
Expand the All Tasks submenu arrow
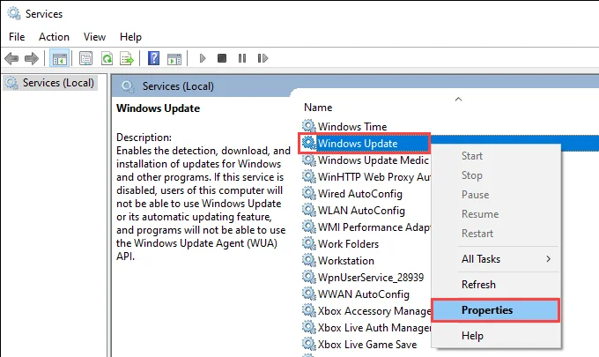(549, 259)
